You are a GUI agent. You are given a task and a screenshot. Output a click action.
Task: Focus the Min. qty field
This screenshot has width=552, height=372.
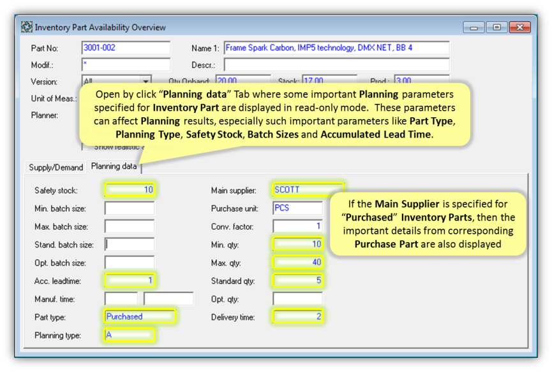tap(298, 244)
